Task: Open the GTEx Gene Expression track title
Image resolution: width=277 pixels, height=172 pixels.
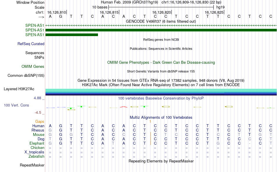Action: tap(161, 80)
